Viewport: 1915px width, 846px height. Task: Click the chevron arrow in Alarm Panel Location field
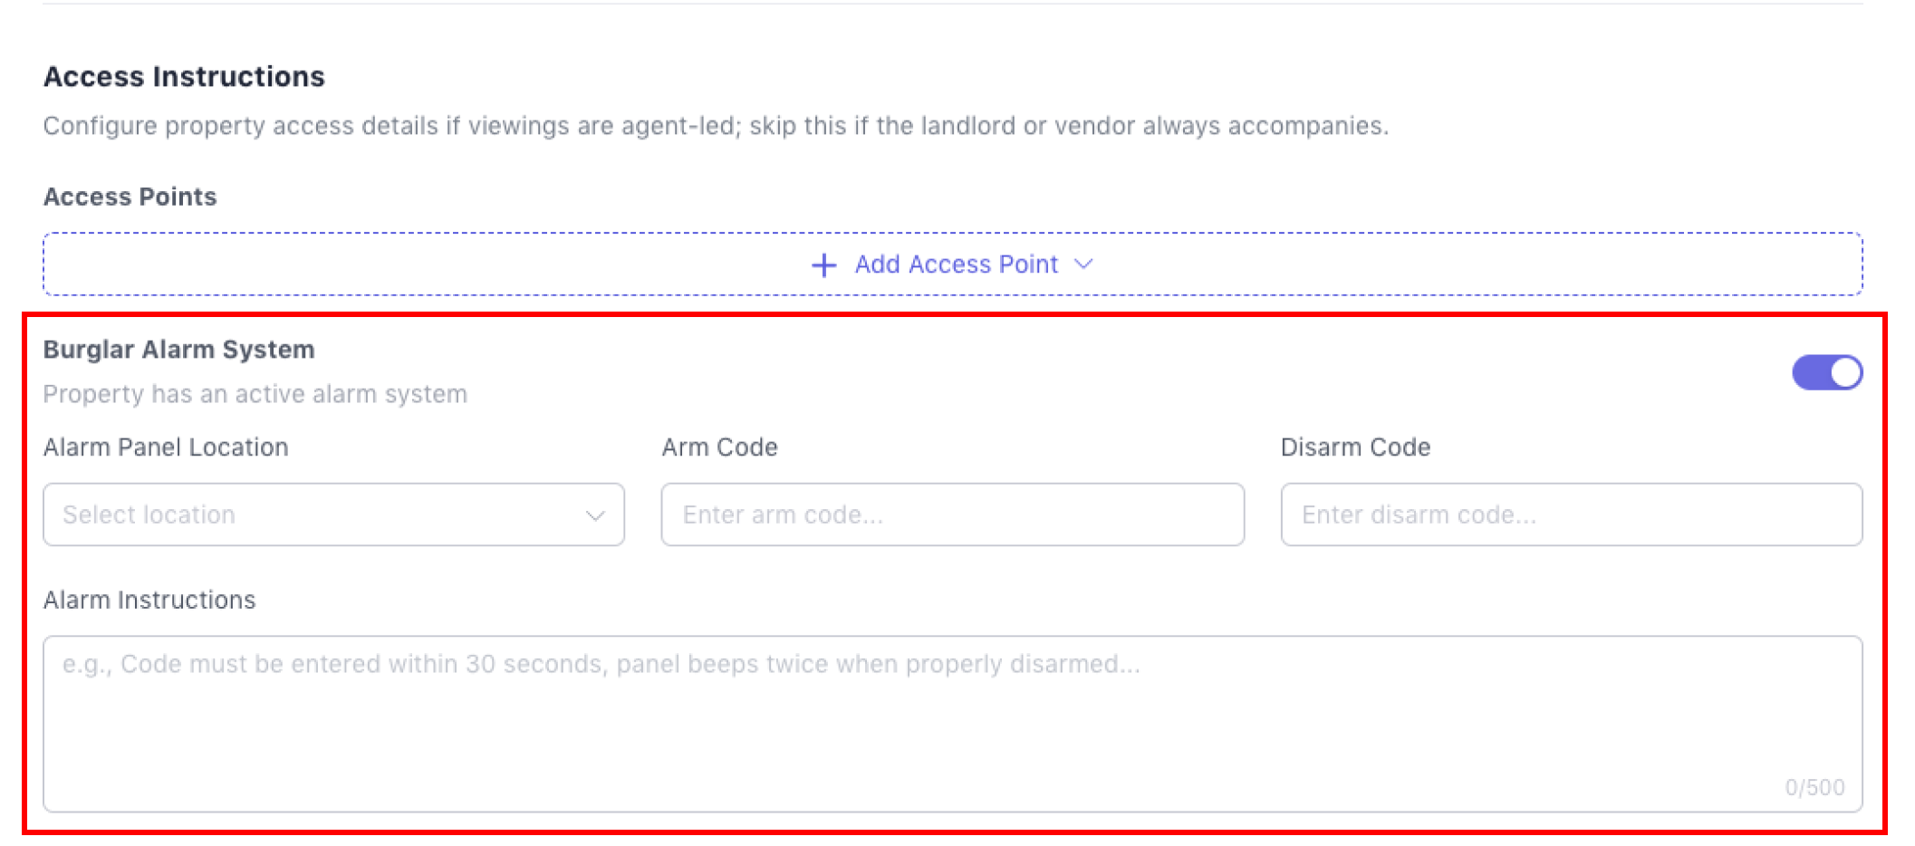pyautogui.click(x=595, y=515)
